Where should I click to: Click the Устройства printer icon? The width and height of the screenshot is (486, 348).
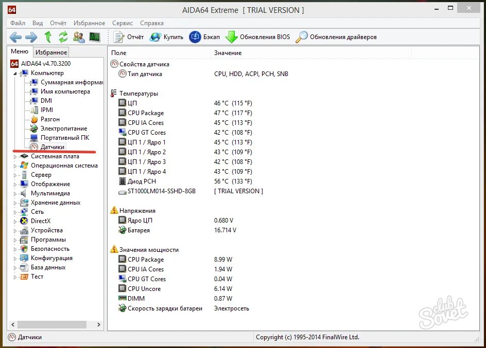click(24, 230)
